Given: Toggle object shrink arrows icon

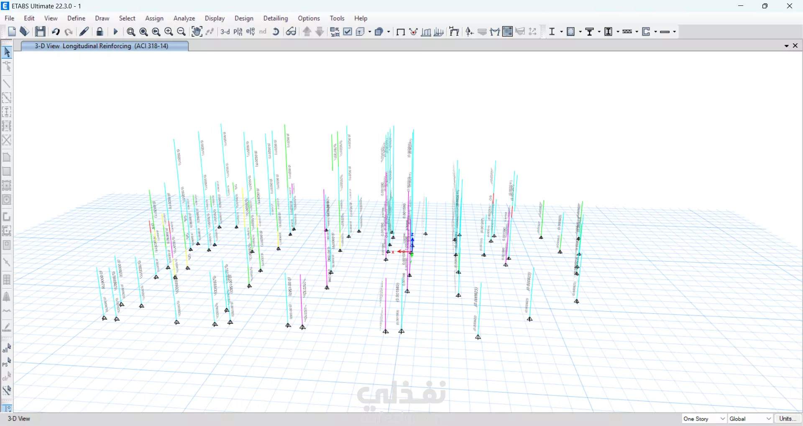Looking at the screenshot, I should (335, 32).
